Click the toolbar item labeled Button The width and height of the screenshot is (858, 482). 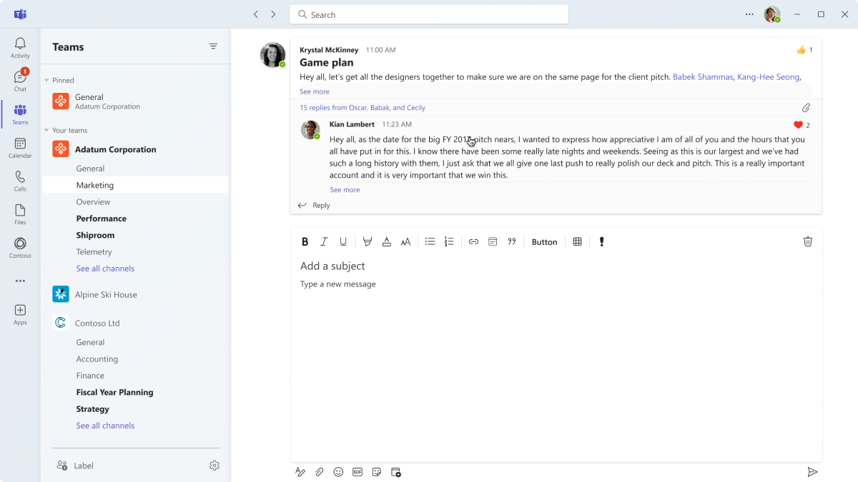click(544, 242)
